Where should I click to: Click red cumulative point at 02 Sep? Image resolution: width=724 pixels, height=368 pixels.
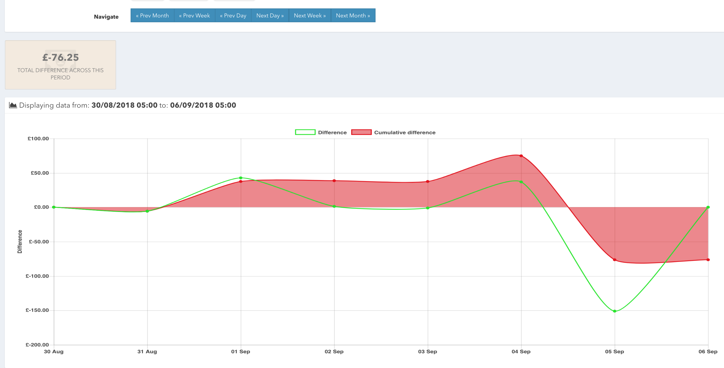click(334, 181)
